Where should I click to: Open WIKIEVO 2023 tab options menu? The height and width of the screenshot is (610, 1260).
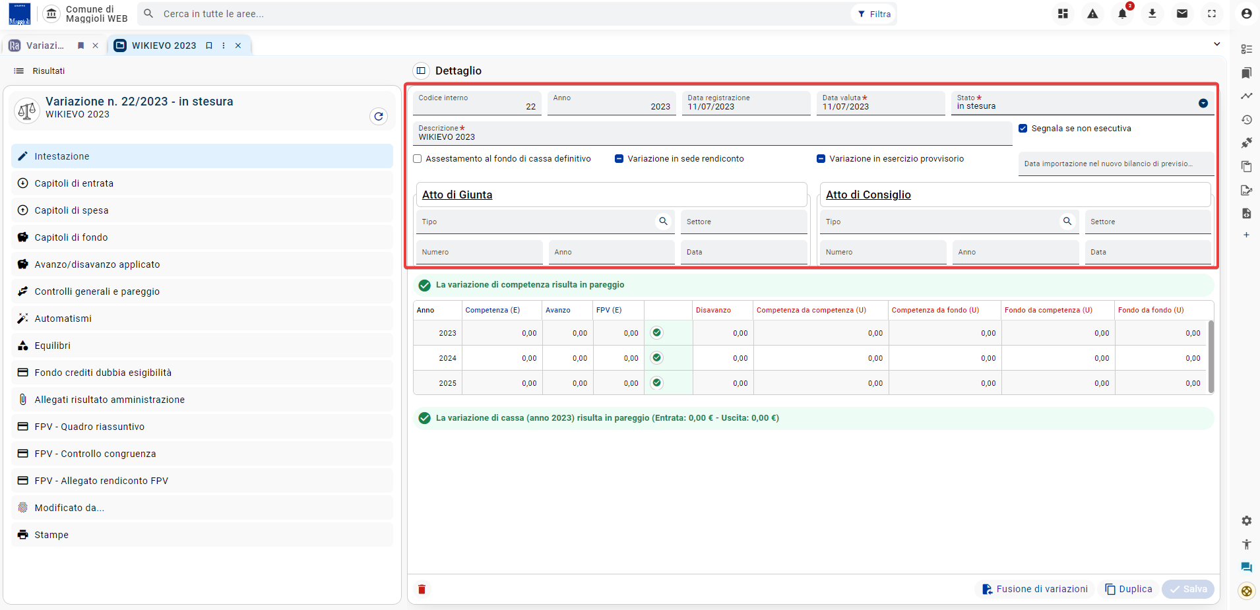pos(224,46)
